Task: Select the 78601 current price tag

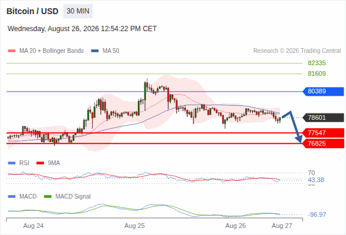Action: pos(323,117)
